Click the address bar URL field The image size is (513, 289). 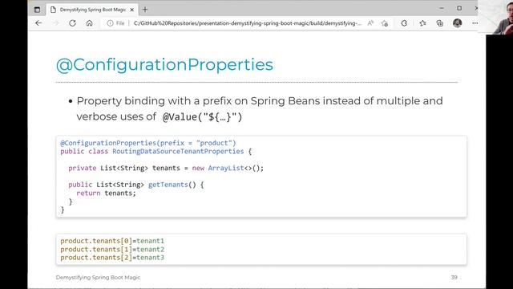click(x=248, y=23)
